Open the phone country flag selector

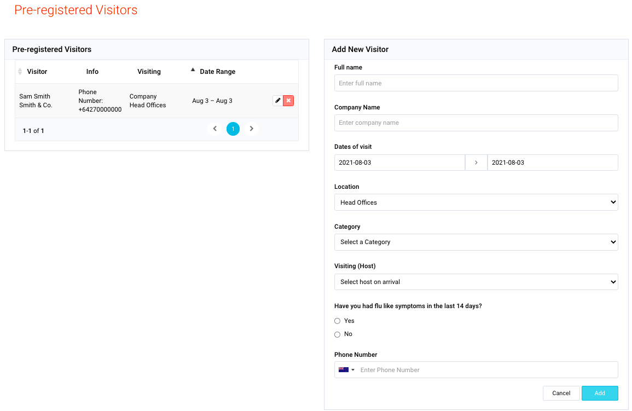[346, 370]
